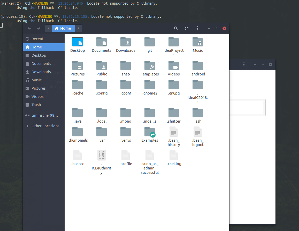The image size is (299, 231).
Task: Open Documents in the sidebar
Action: point(44,64)
